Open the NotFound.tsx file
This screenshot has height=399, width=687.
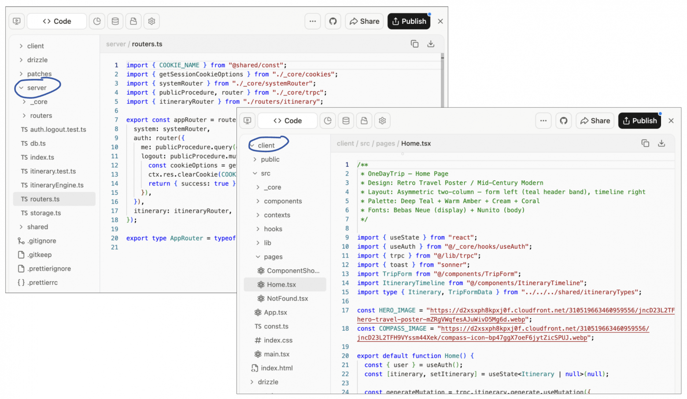(x=287, y=298)
